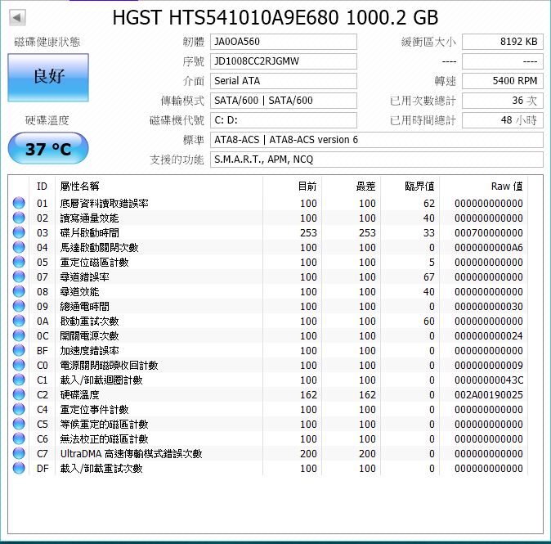
Task: Click the standard field ATA8-ACS version 6
Action: coord(377,141)
